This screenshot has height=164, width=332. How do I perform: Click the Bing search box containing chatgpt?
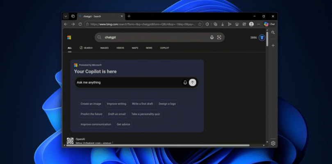[159, 37]
